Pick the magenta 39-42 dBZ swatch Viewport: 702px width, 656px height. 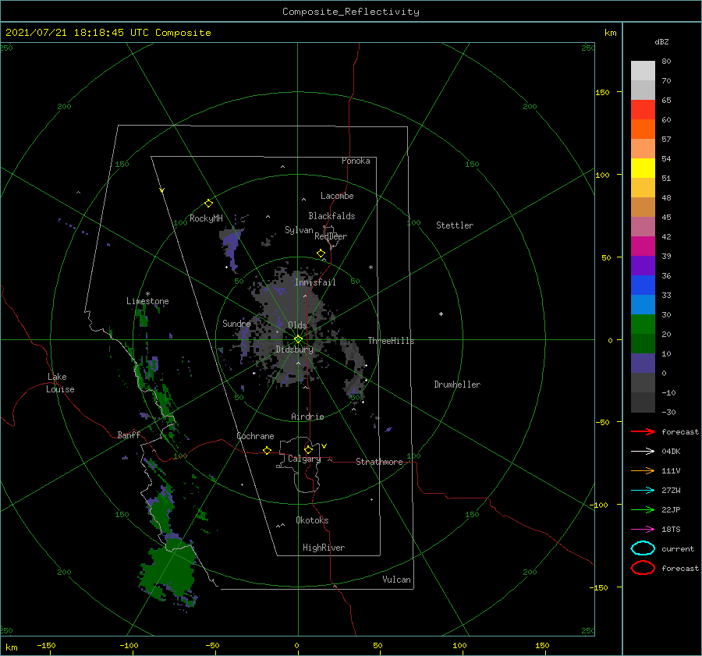[x=643, y=246]
